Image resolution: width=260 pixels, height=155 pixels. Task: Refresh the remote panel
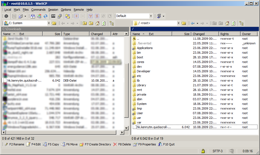tap(233, 23)
